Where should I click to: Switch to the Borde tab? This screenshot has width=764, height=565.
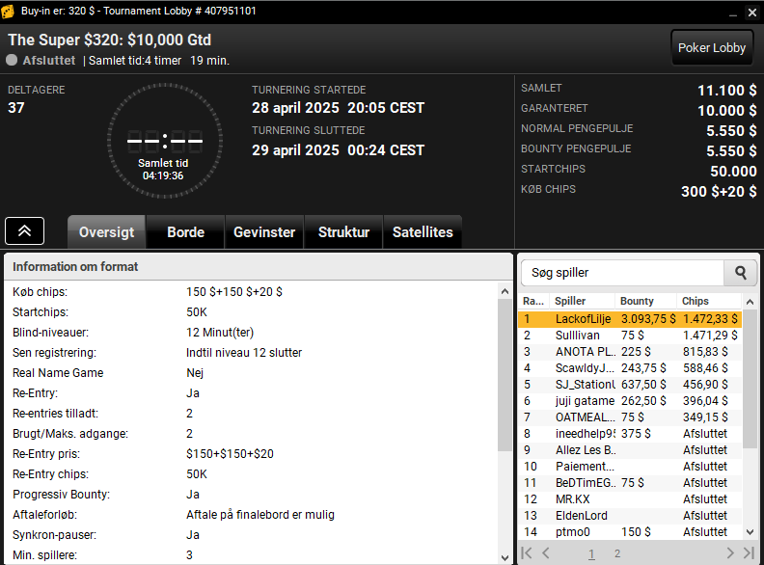(x=185, y=231)
